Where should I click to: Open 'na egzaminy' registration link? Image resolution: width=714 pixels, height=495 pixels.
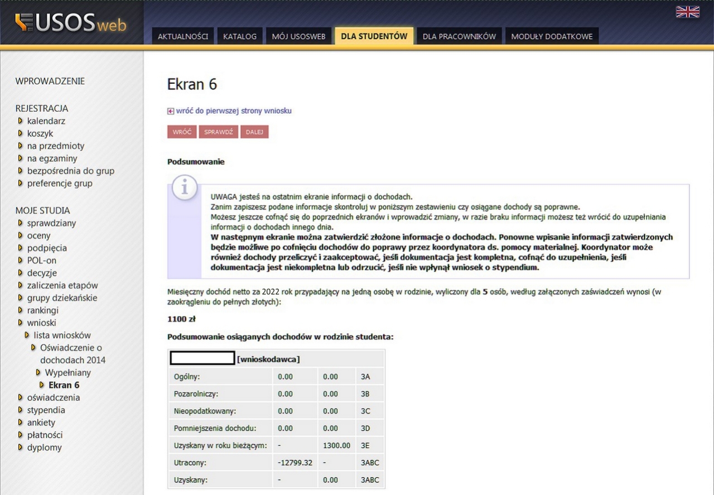tap(52, 158)
